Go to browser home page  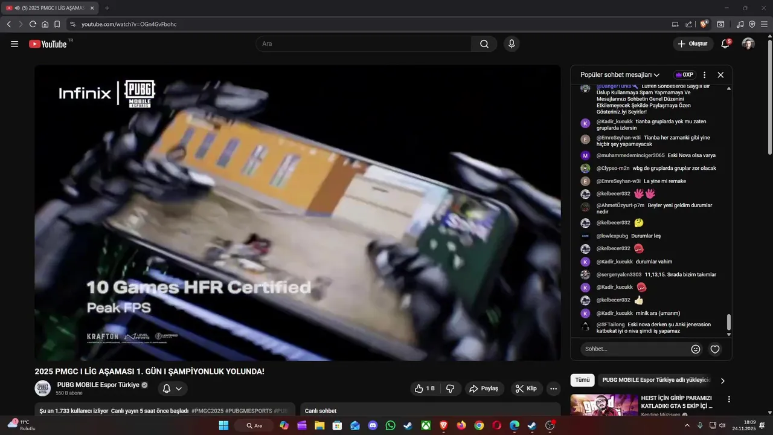(45, 24)
